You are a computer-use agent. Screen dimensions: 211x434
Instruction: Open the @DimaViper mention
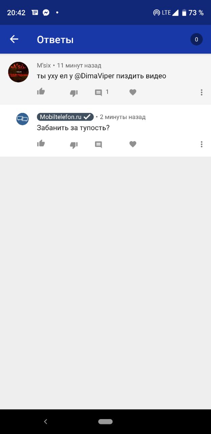[x=94, y=76]
